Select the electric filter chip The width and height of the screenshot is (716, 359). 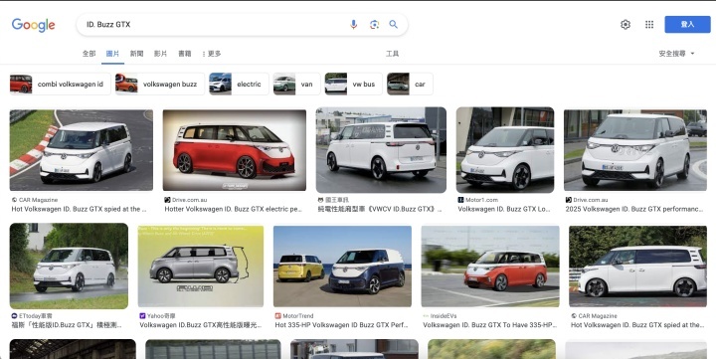239,85
